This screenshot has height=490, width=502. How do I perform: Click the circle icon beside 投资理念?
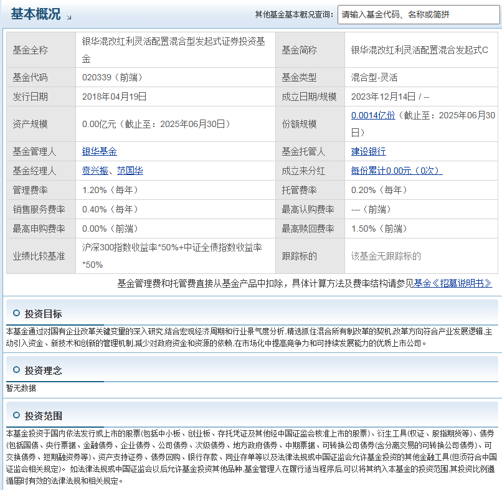coord(16,370)
